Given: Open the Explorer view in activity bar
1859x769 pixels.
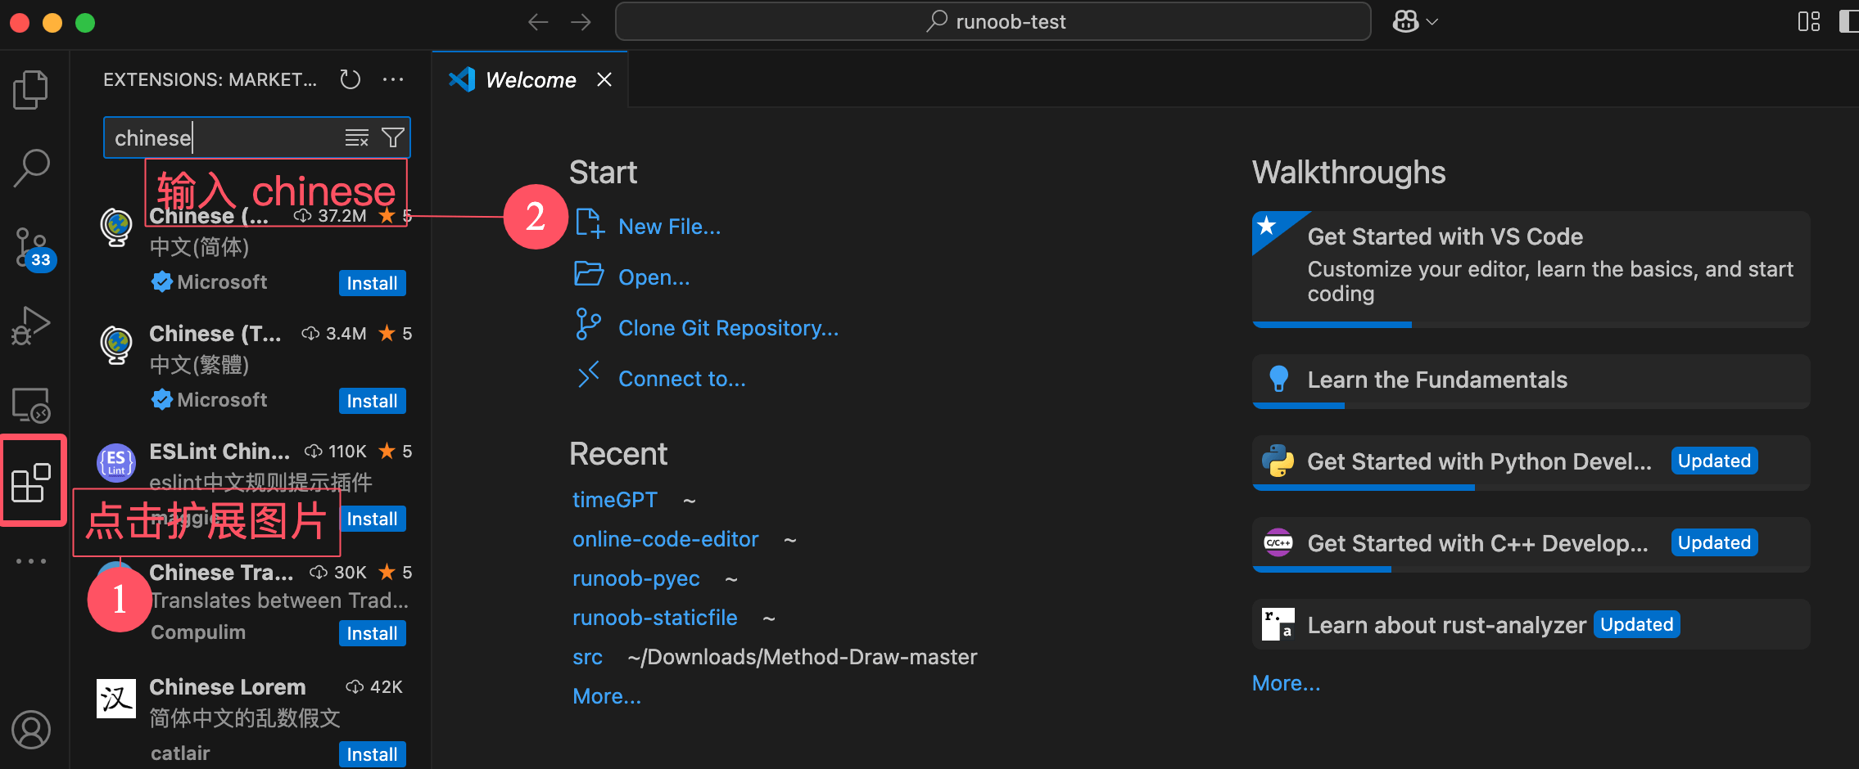Looking at the screenshot, I should [31, 90].
